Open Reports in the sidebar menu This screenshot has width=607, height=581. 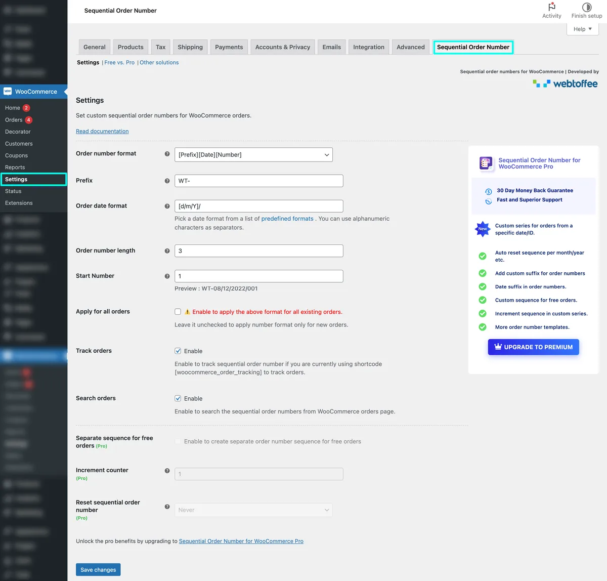click(x=15, y=168)
